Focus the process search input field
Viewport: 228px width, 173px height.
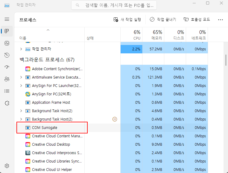pyautogui.click(x=114, y=5)
